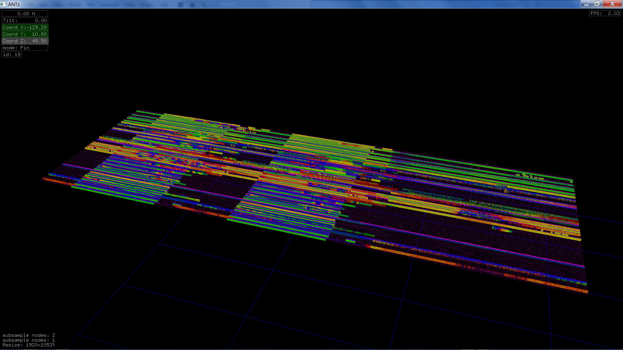Screen dimensions: 623x350
Task: Click the ANTz window title text
Action: tap(14, 4)
